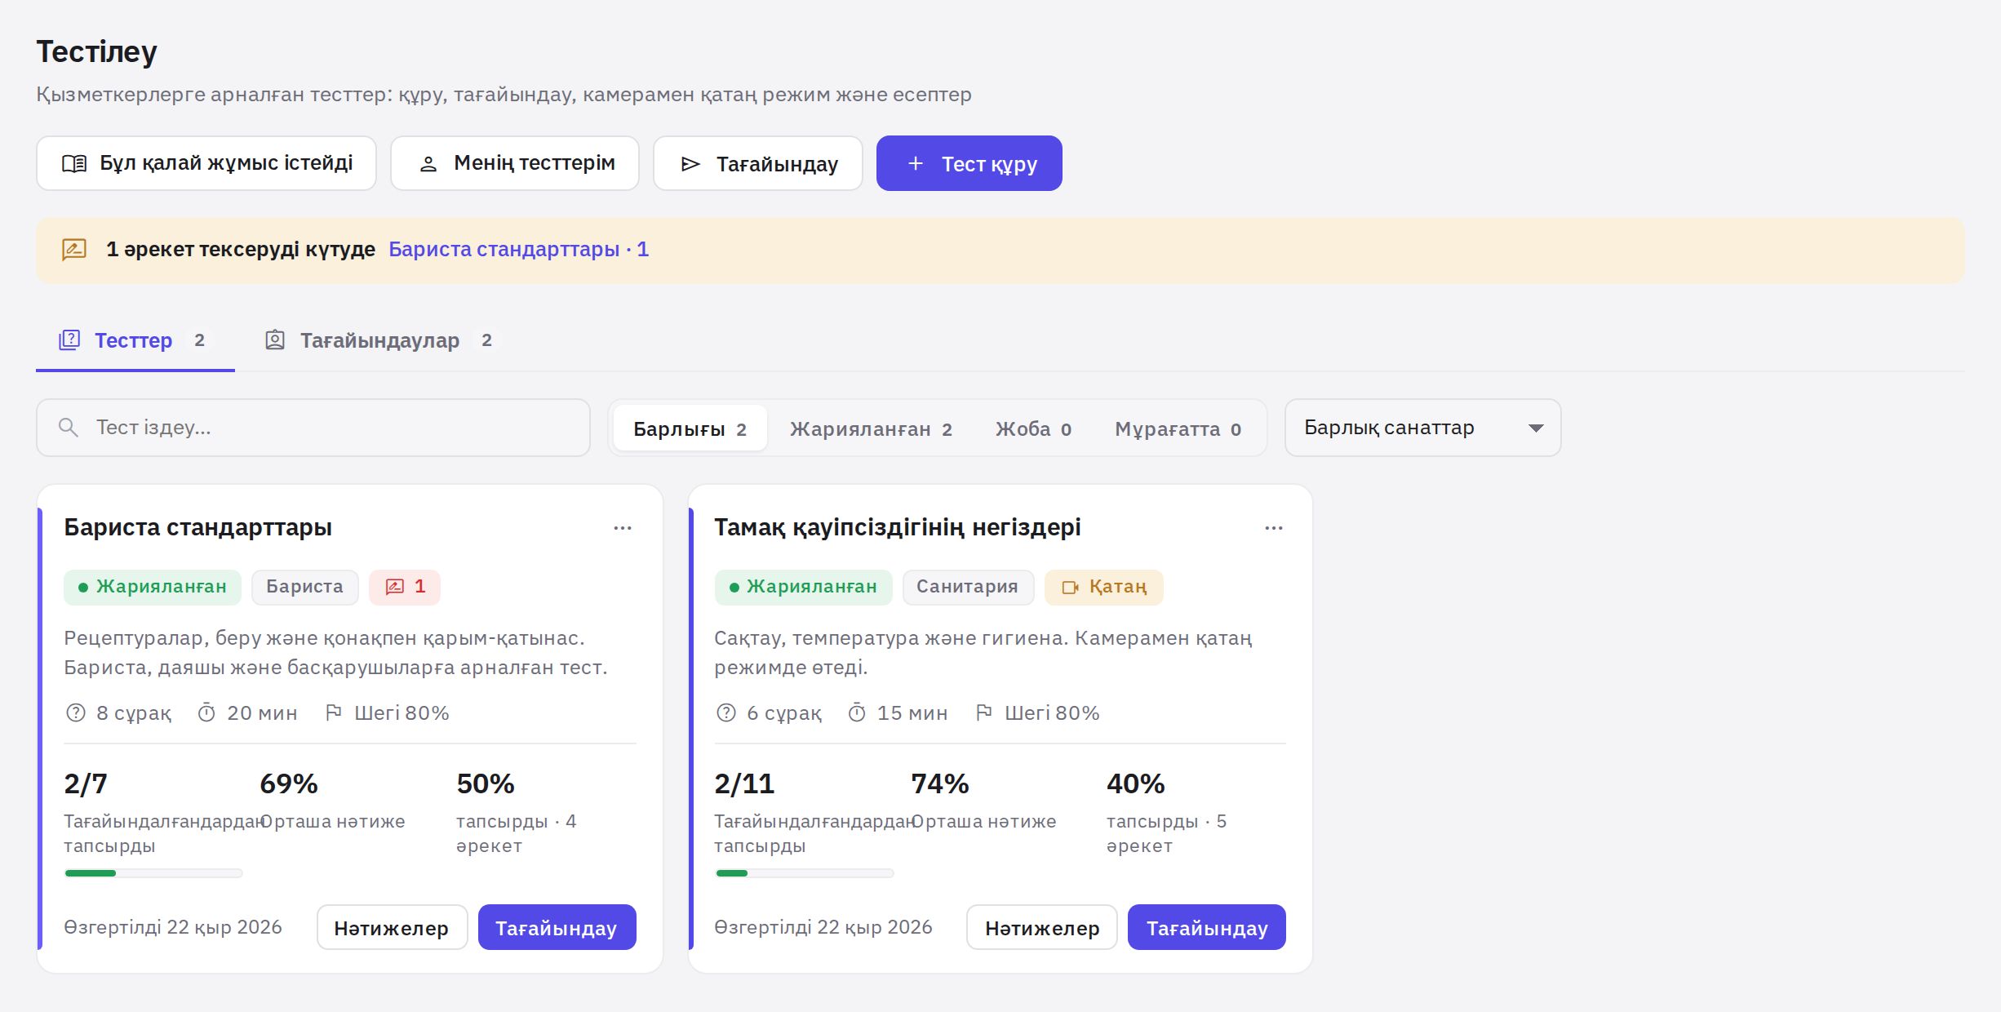The height and width of the screenshot is (1012, 2001).
Task: Open the three-dot menu on 'Тамақ қауіпсіздігінің негіздері' card
Action: [x=1274, y=528]
